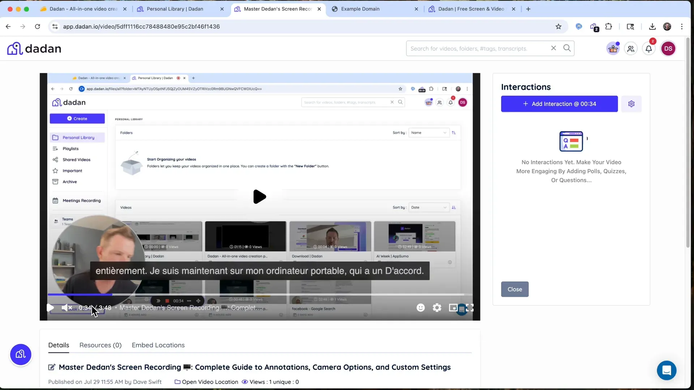Click the Add Interaction @ 00:34 button

click(559, 104)
